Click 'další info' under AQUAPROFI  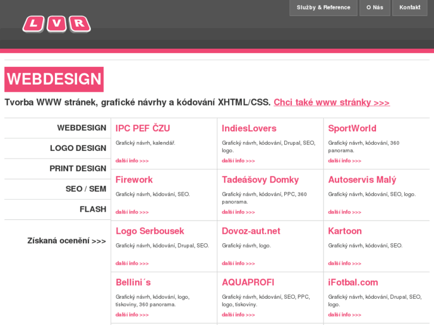(238, 315)
